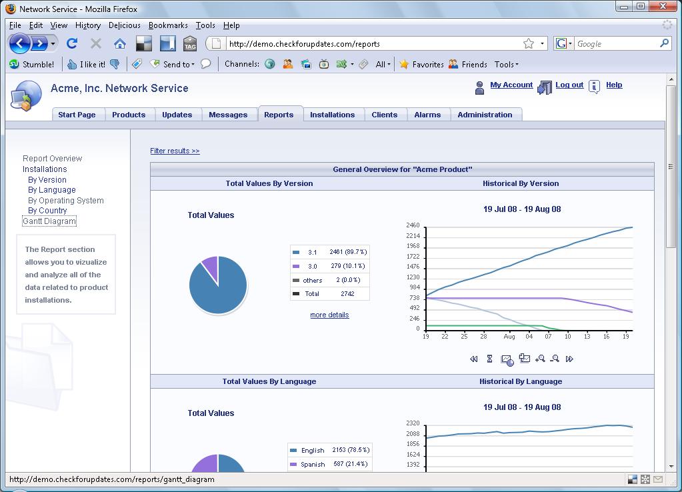
Task: Open the All channels dropdown
Action: click(383, 64)
